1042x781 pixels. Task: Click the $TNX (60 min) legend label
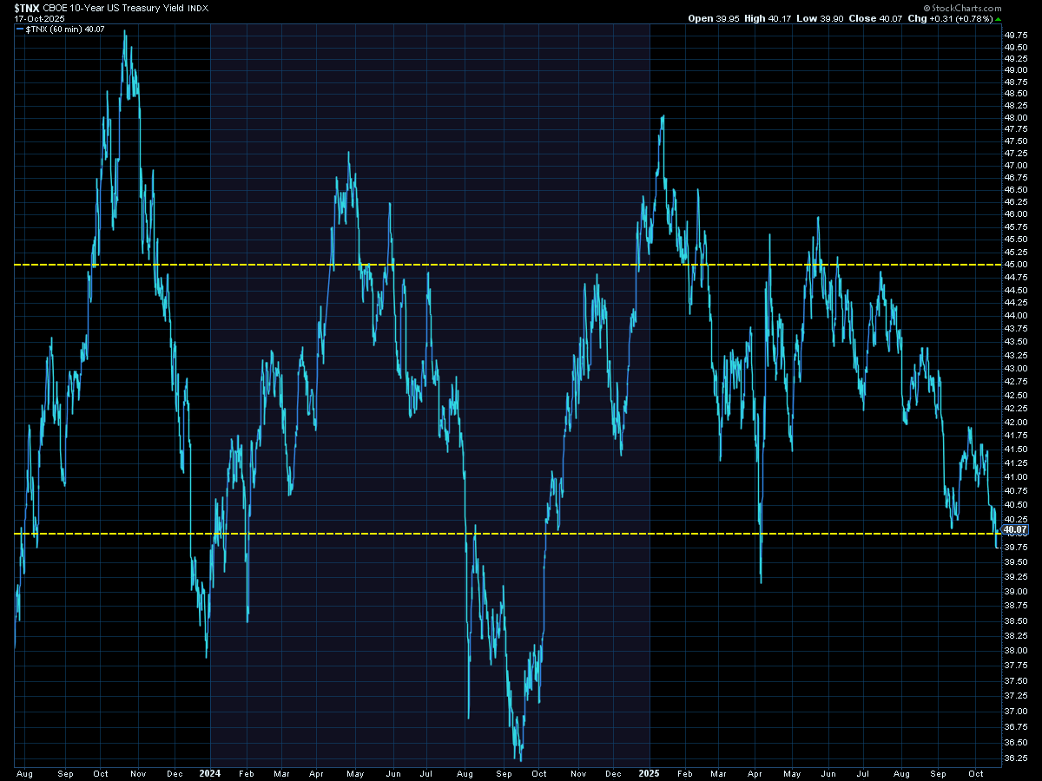tap(52, 29)
